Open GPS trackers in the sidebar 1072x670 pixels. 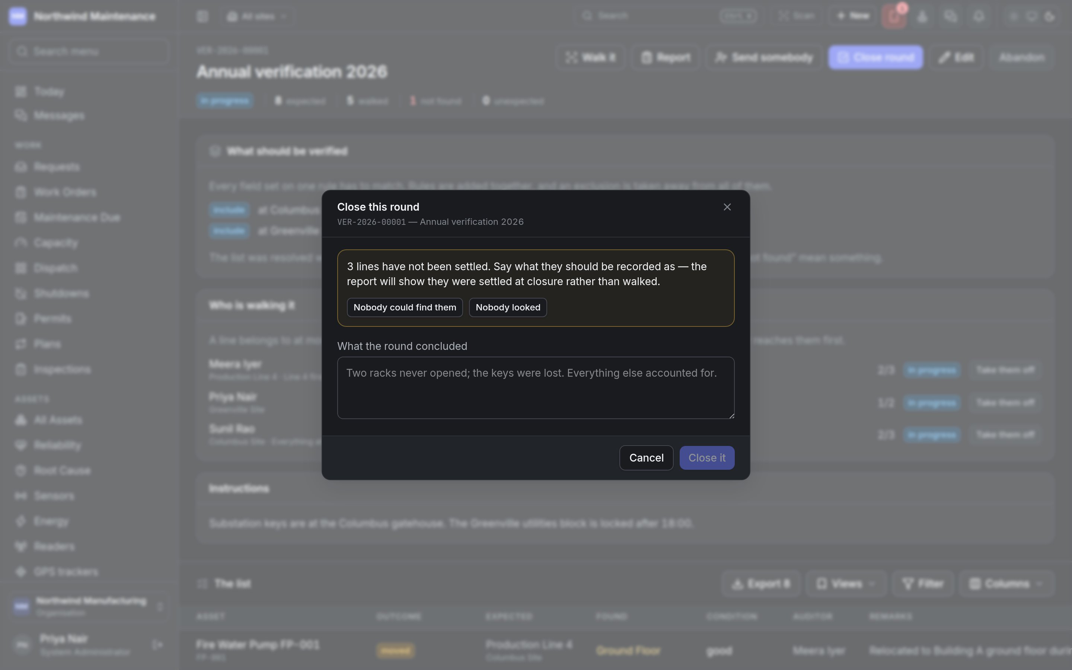[x=89, y=572]
